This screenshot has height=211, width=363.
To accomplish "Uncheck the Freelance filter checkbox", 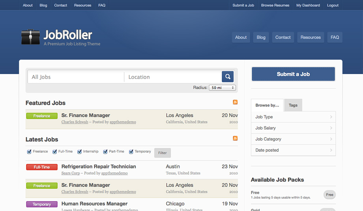I will coord(29,152).
